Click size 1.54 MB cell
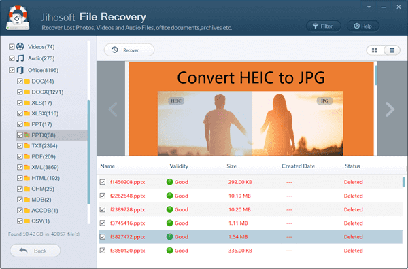 pyautogui.click(x=238, y=237)
